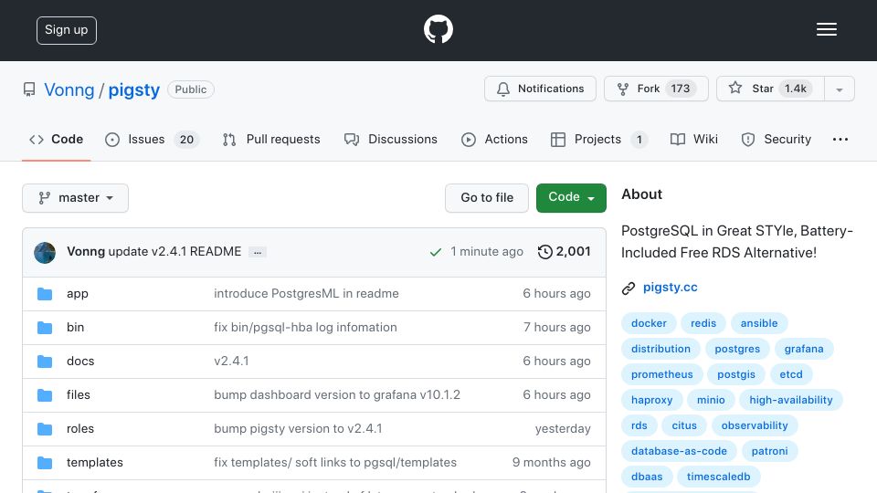Open the Star lists dropdown arrow
The width and height of the screenshot is (877, 493).
tap(839, 89)
